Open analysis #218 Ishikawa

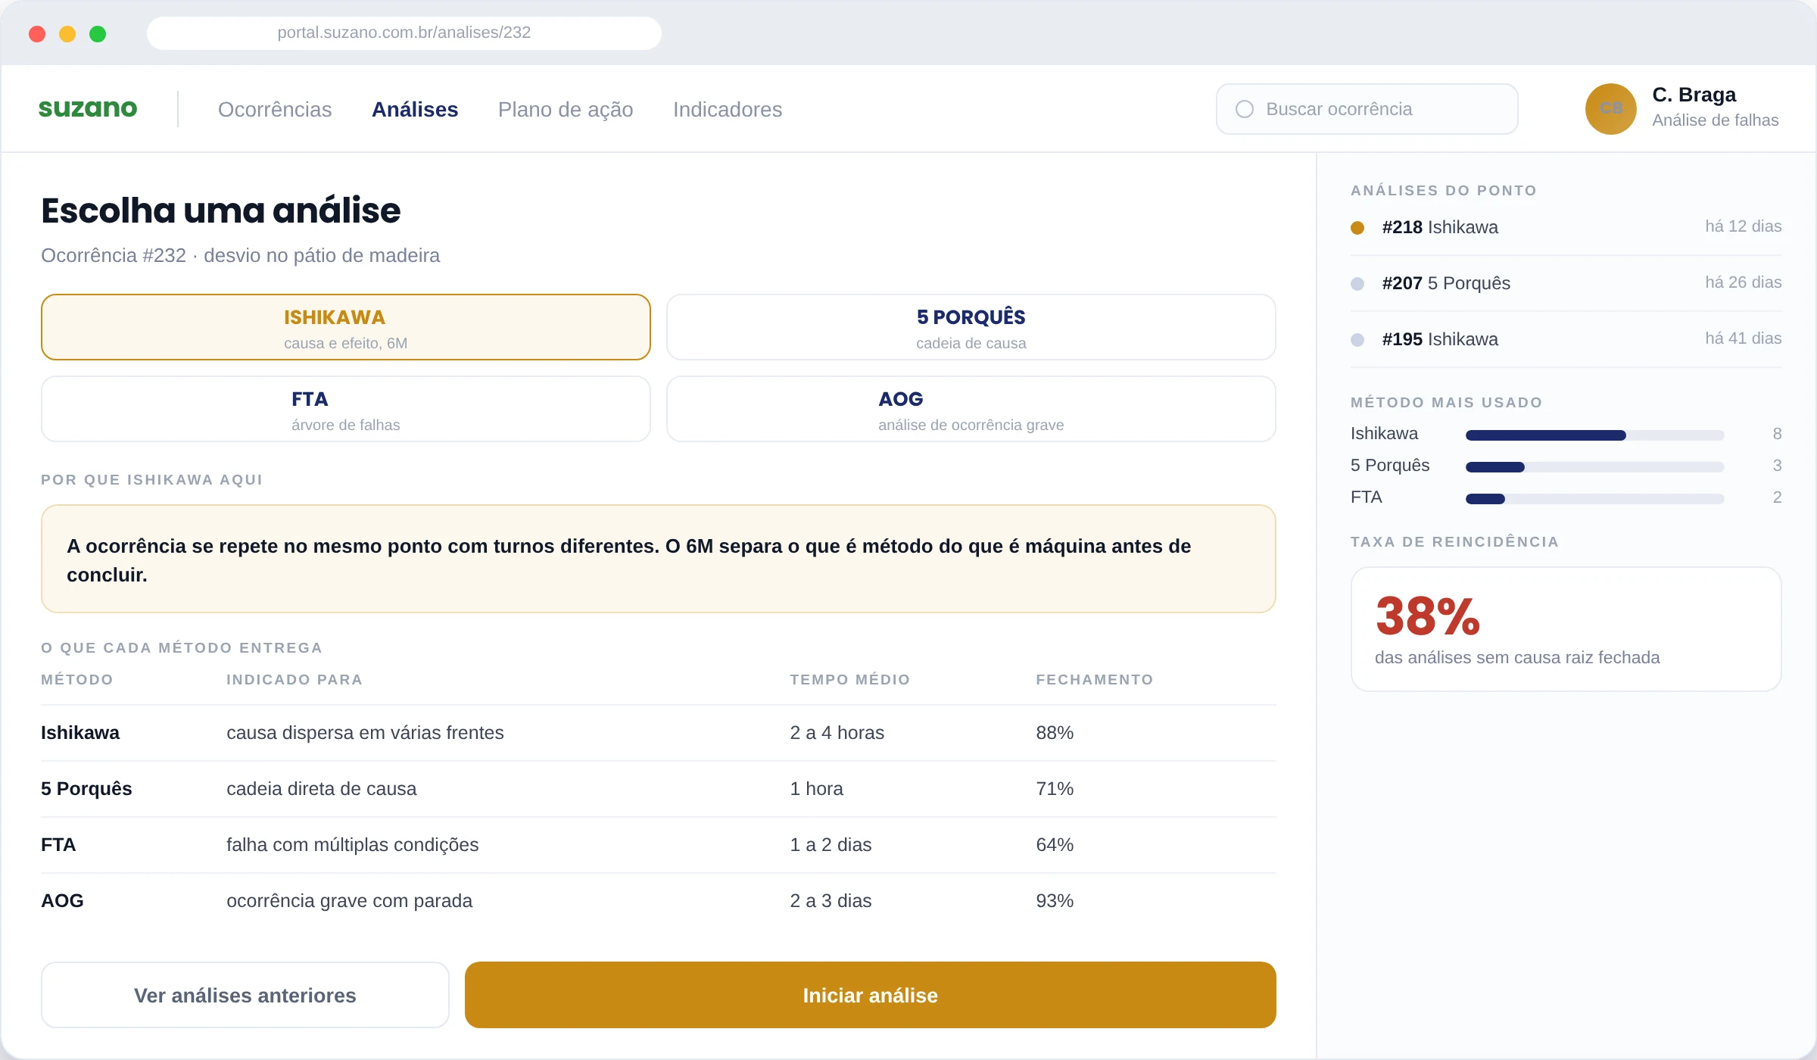(1566, 227)
